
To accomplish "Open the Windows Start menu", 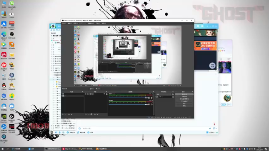I will (x=2, y=149).
